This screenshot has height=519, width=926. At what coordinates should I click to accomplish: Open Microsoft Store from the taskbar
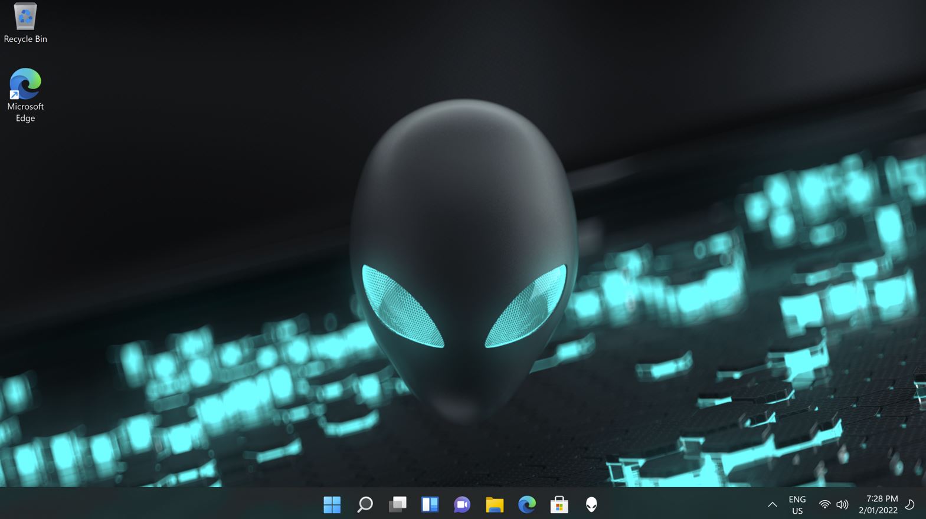click(x=559, y=504)
